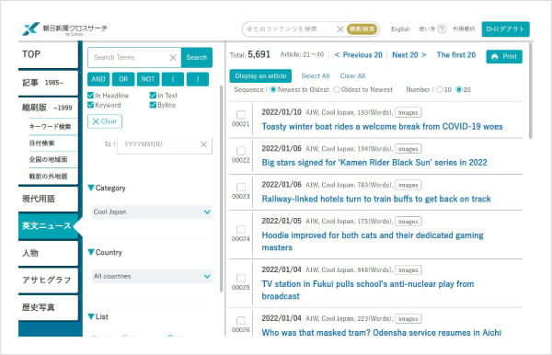Open the All countries dropdown
The width and height of the screenshot is (552, 355).
click(x=152, y=276)
